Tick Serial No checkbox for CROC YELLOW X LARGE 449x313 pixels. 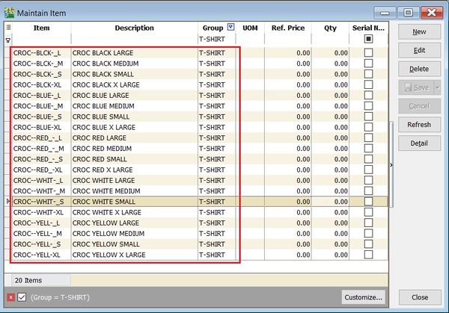(x=368, y=255)
